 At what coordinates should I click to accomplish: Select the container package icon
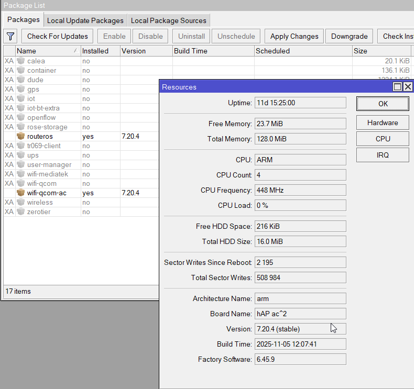(21, 70)
